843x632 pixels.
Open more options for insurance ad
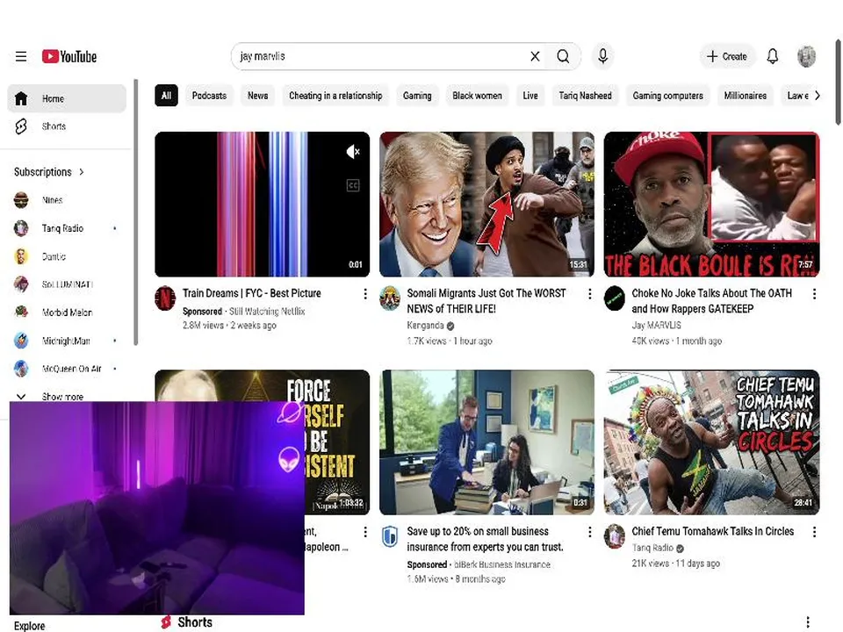590,532
